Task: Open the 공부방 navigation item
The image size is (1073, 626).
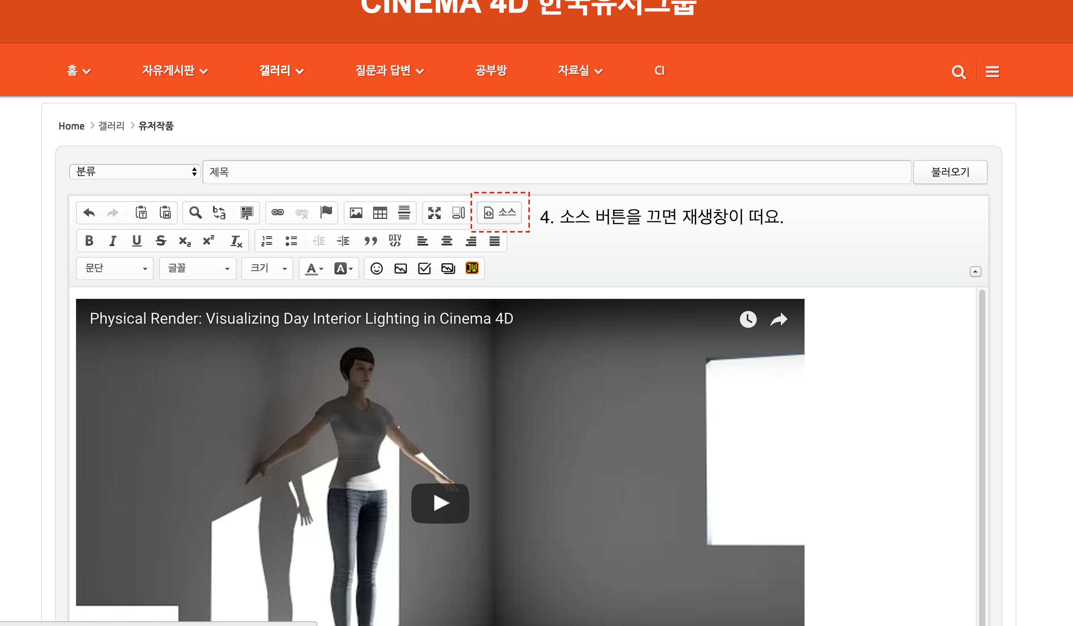Action: tap(491, 71)
